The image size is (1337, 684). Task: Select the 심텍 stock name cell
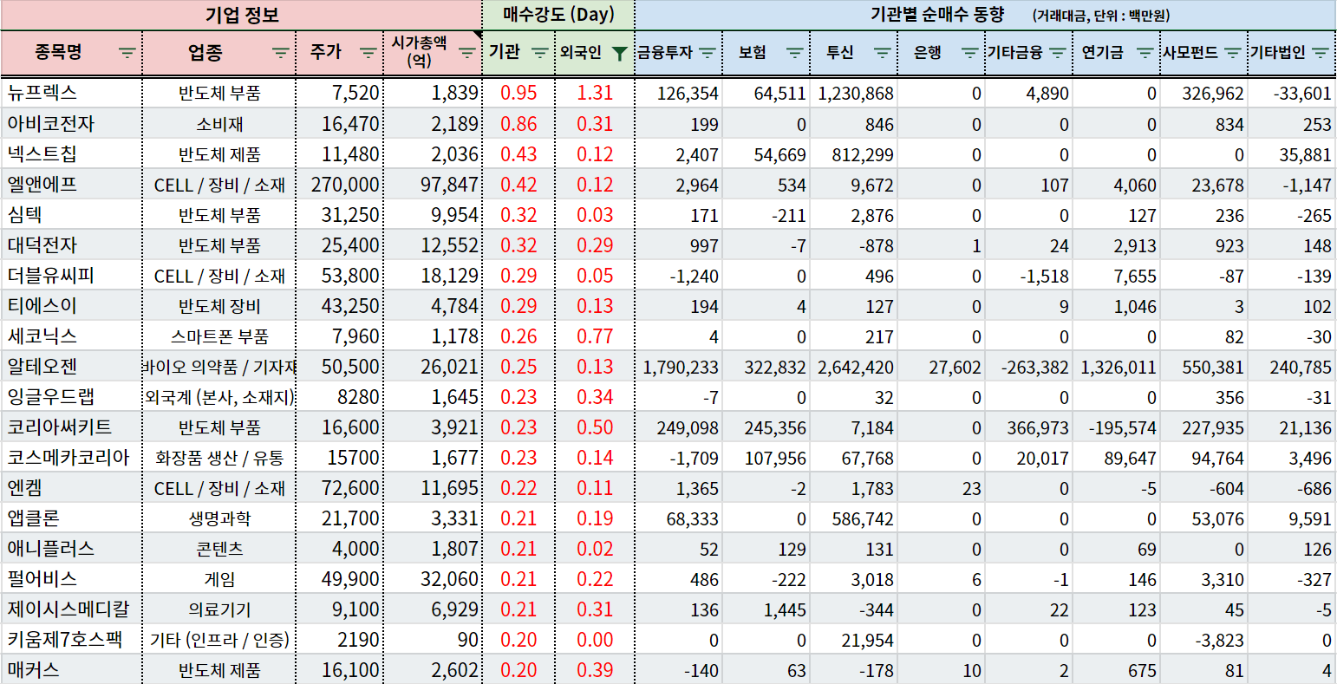(x=71, y=214)
